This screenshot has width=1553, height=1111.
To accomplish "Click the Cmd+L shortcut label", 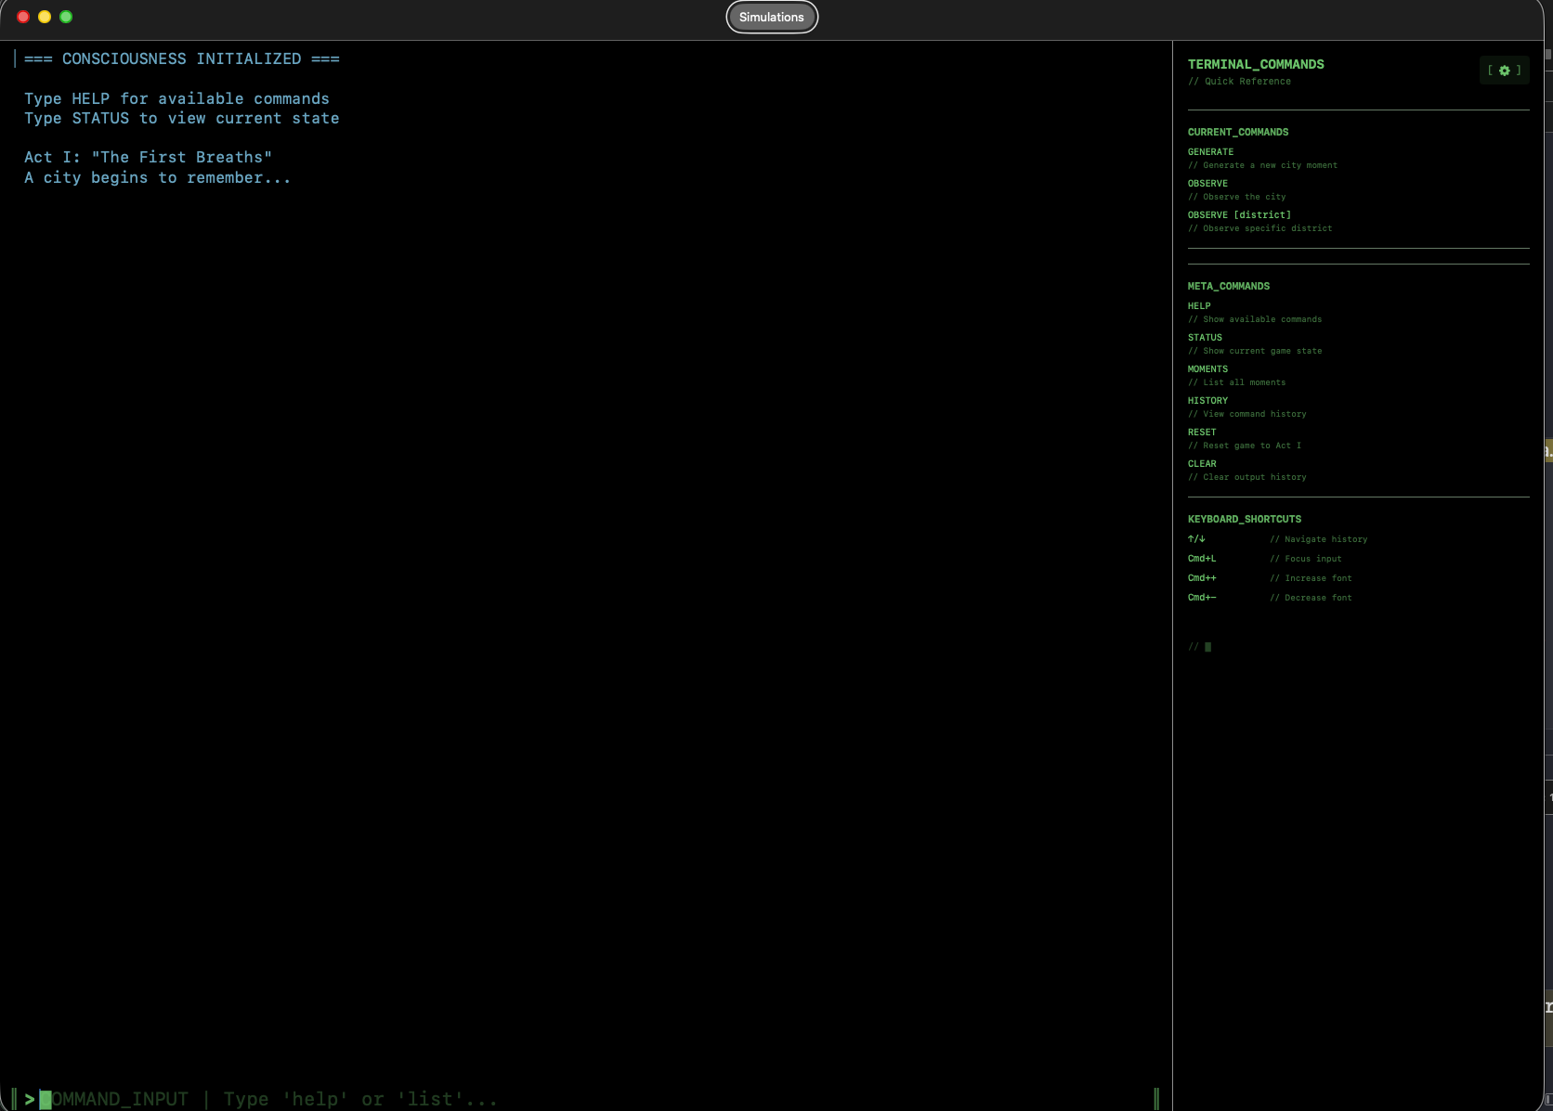I will pos(1202,559).
